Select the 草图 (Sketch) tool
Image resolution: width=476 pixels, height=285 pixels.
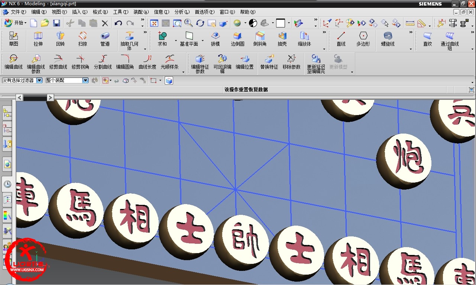(x=14, y=39)
